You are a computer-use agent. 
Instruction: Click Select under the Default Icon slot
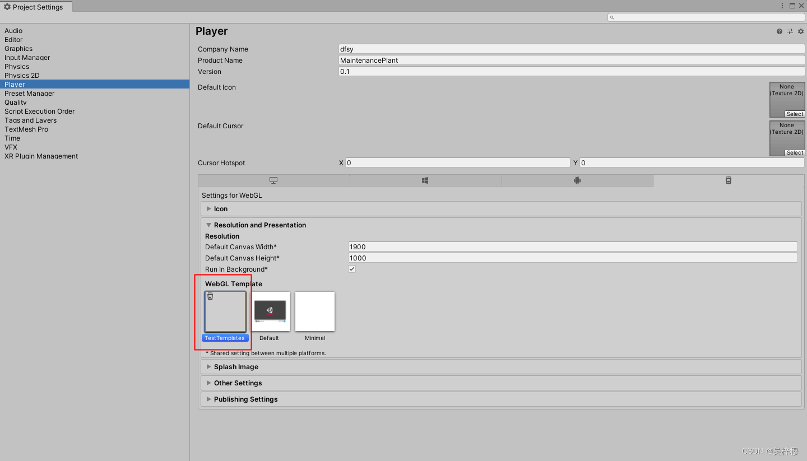(795, 114)
